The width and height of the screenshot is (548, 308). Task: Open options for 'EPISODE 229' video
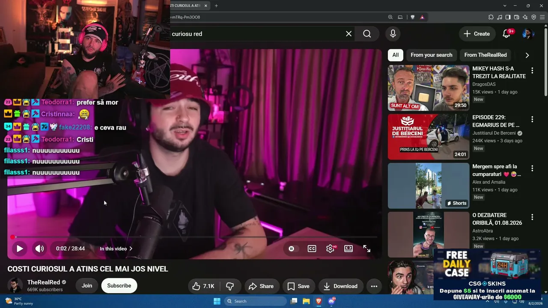pos(532,119)
